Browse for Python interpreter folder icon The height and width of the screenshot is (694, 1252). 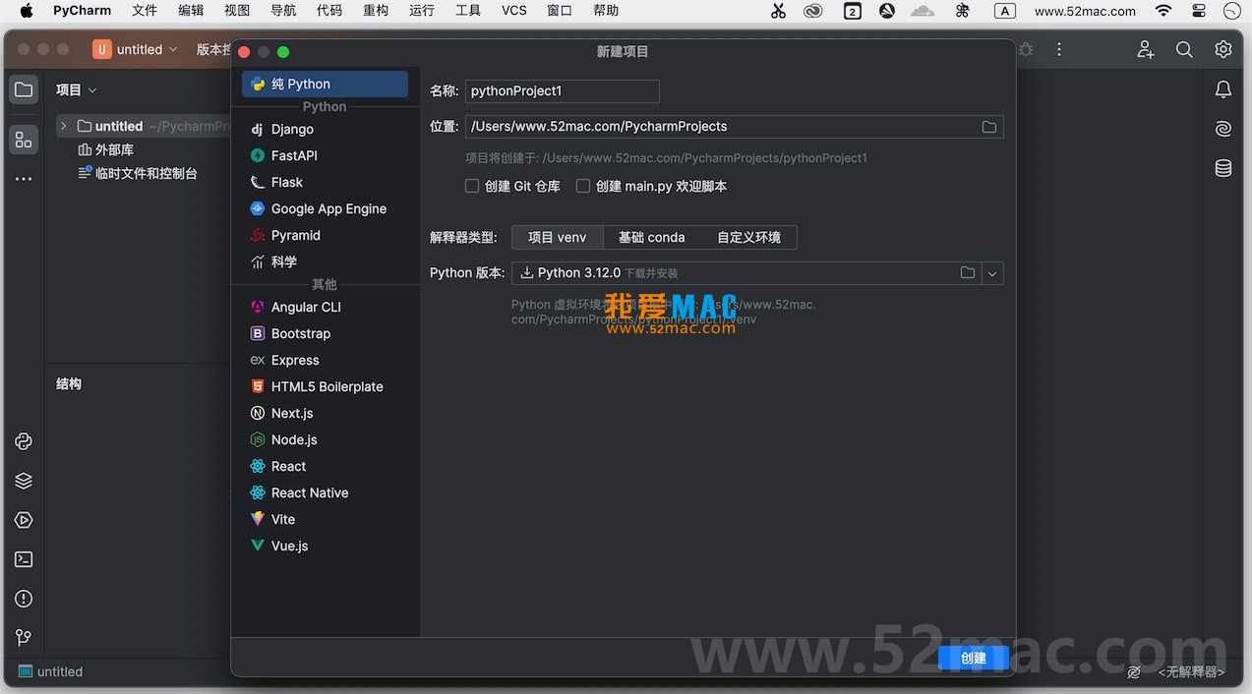click(968, 273)
